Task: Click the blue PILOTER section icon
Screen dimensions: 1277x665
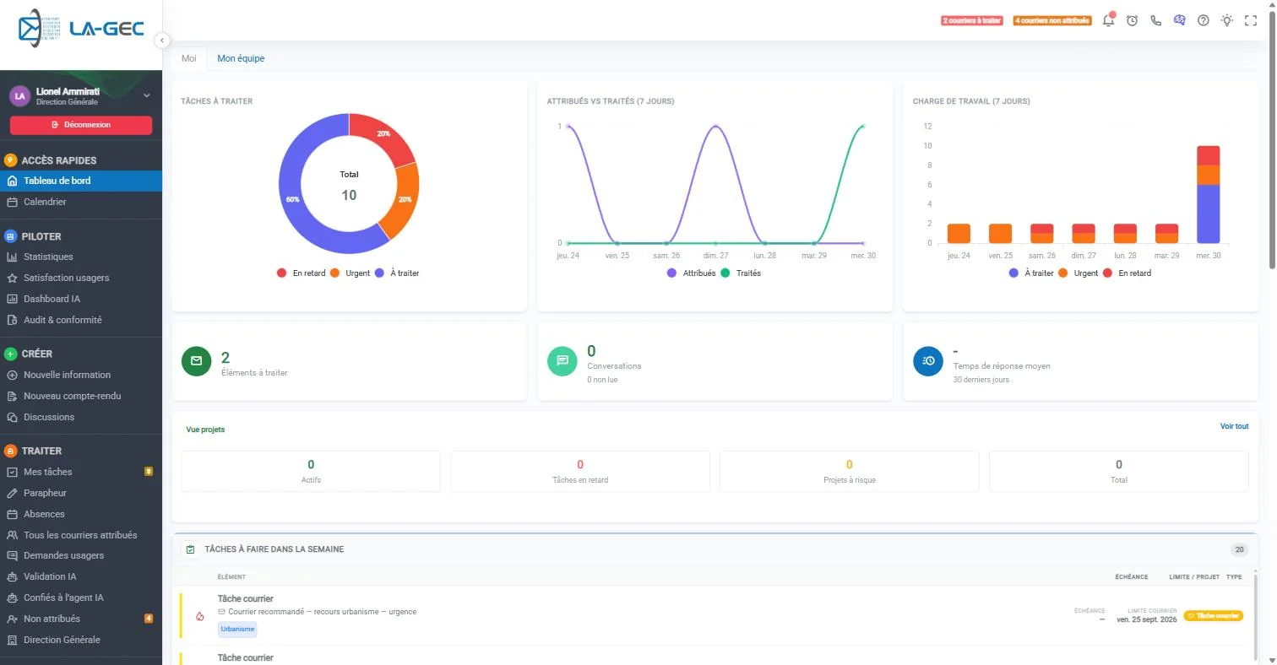Action: [x=11, y=236]
